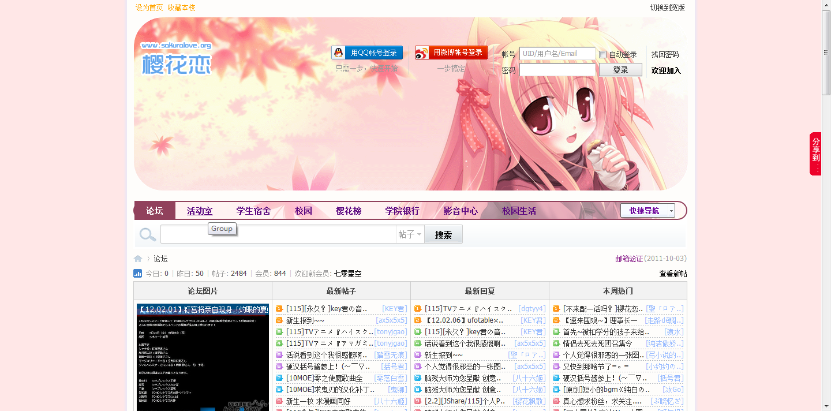
Task: Toggle the 自动登录 checkbox
Action: [x=602, y=54]
